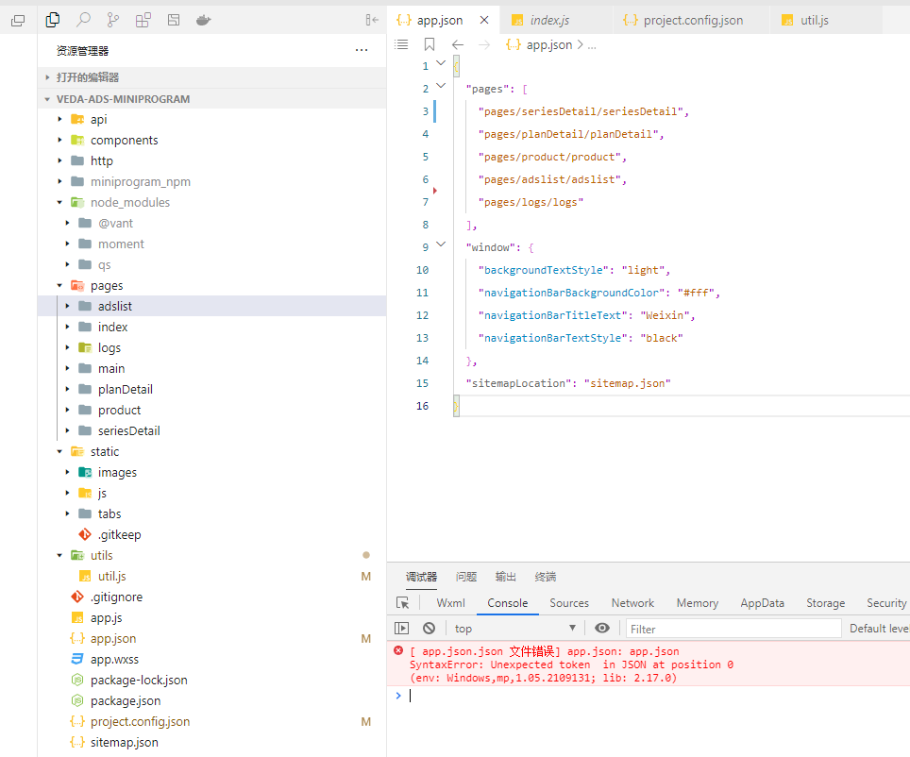Image resolution: width=910 pixels, height=757 pixels.
Task: Open the layout panel icon in activity bar
Action: 174,21
